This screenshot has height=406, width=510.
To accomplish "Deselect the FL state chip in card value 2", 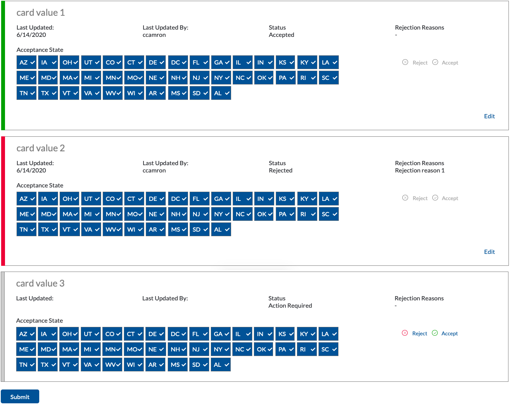I will tap(200, 199).
